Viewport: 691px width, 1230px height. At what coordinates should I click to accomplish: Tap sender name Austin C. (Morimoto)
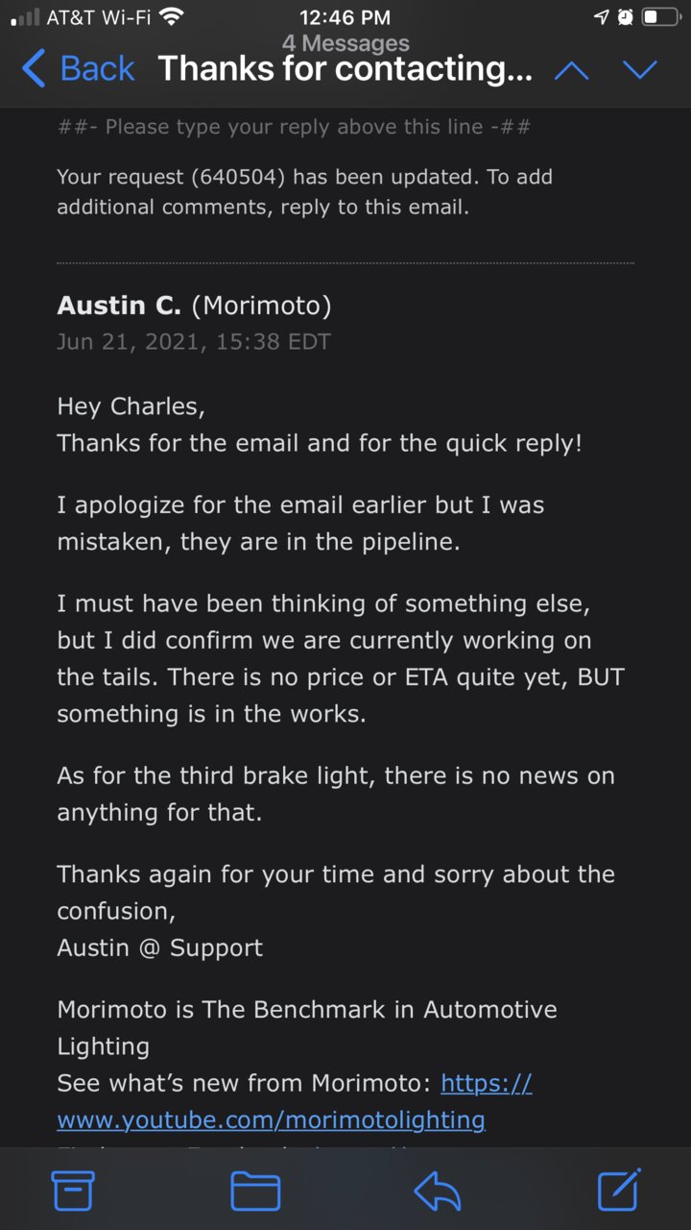point(194,306)
